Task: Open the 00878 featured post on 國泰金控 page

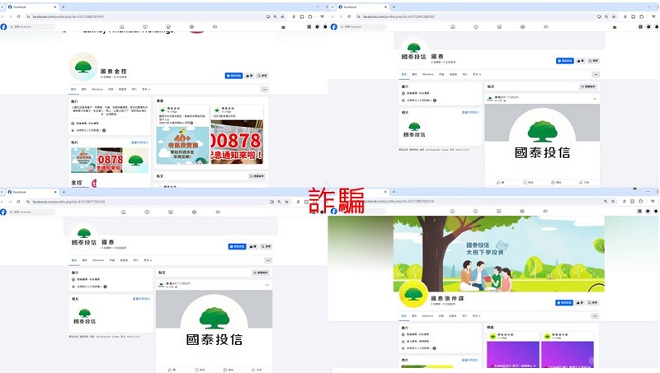Action: 237,142
